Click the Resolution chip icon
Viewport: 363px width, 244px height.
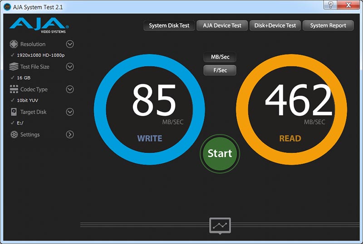pos(14,44)
